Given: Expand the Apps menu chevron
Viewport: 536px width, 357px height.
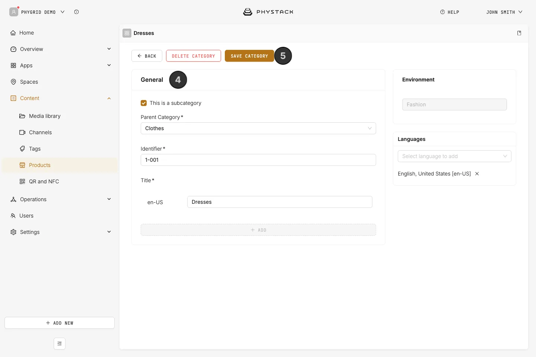Looking at the screenshot, I should coord(109,65).
